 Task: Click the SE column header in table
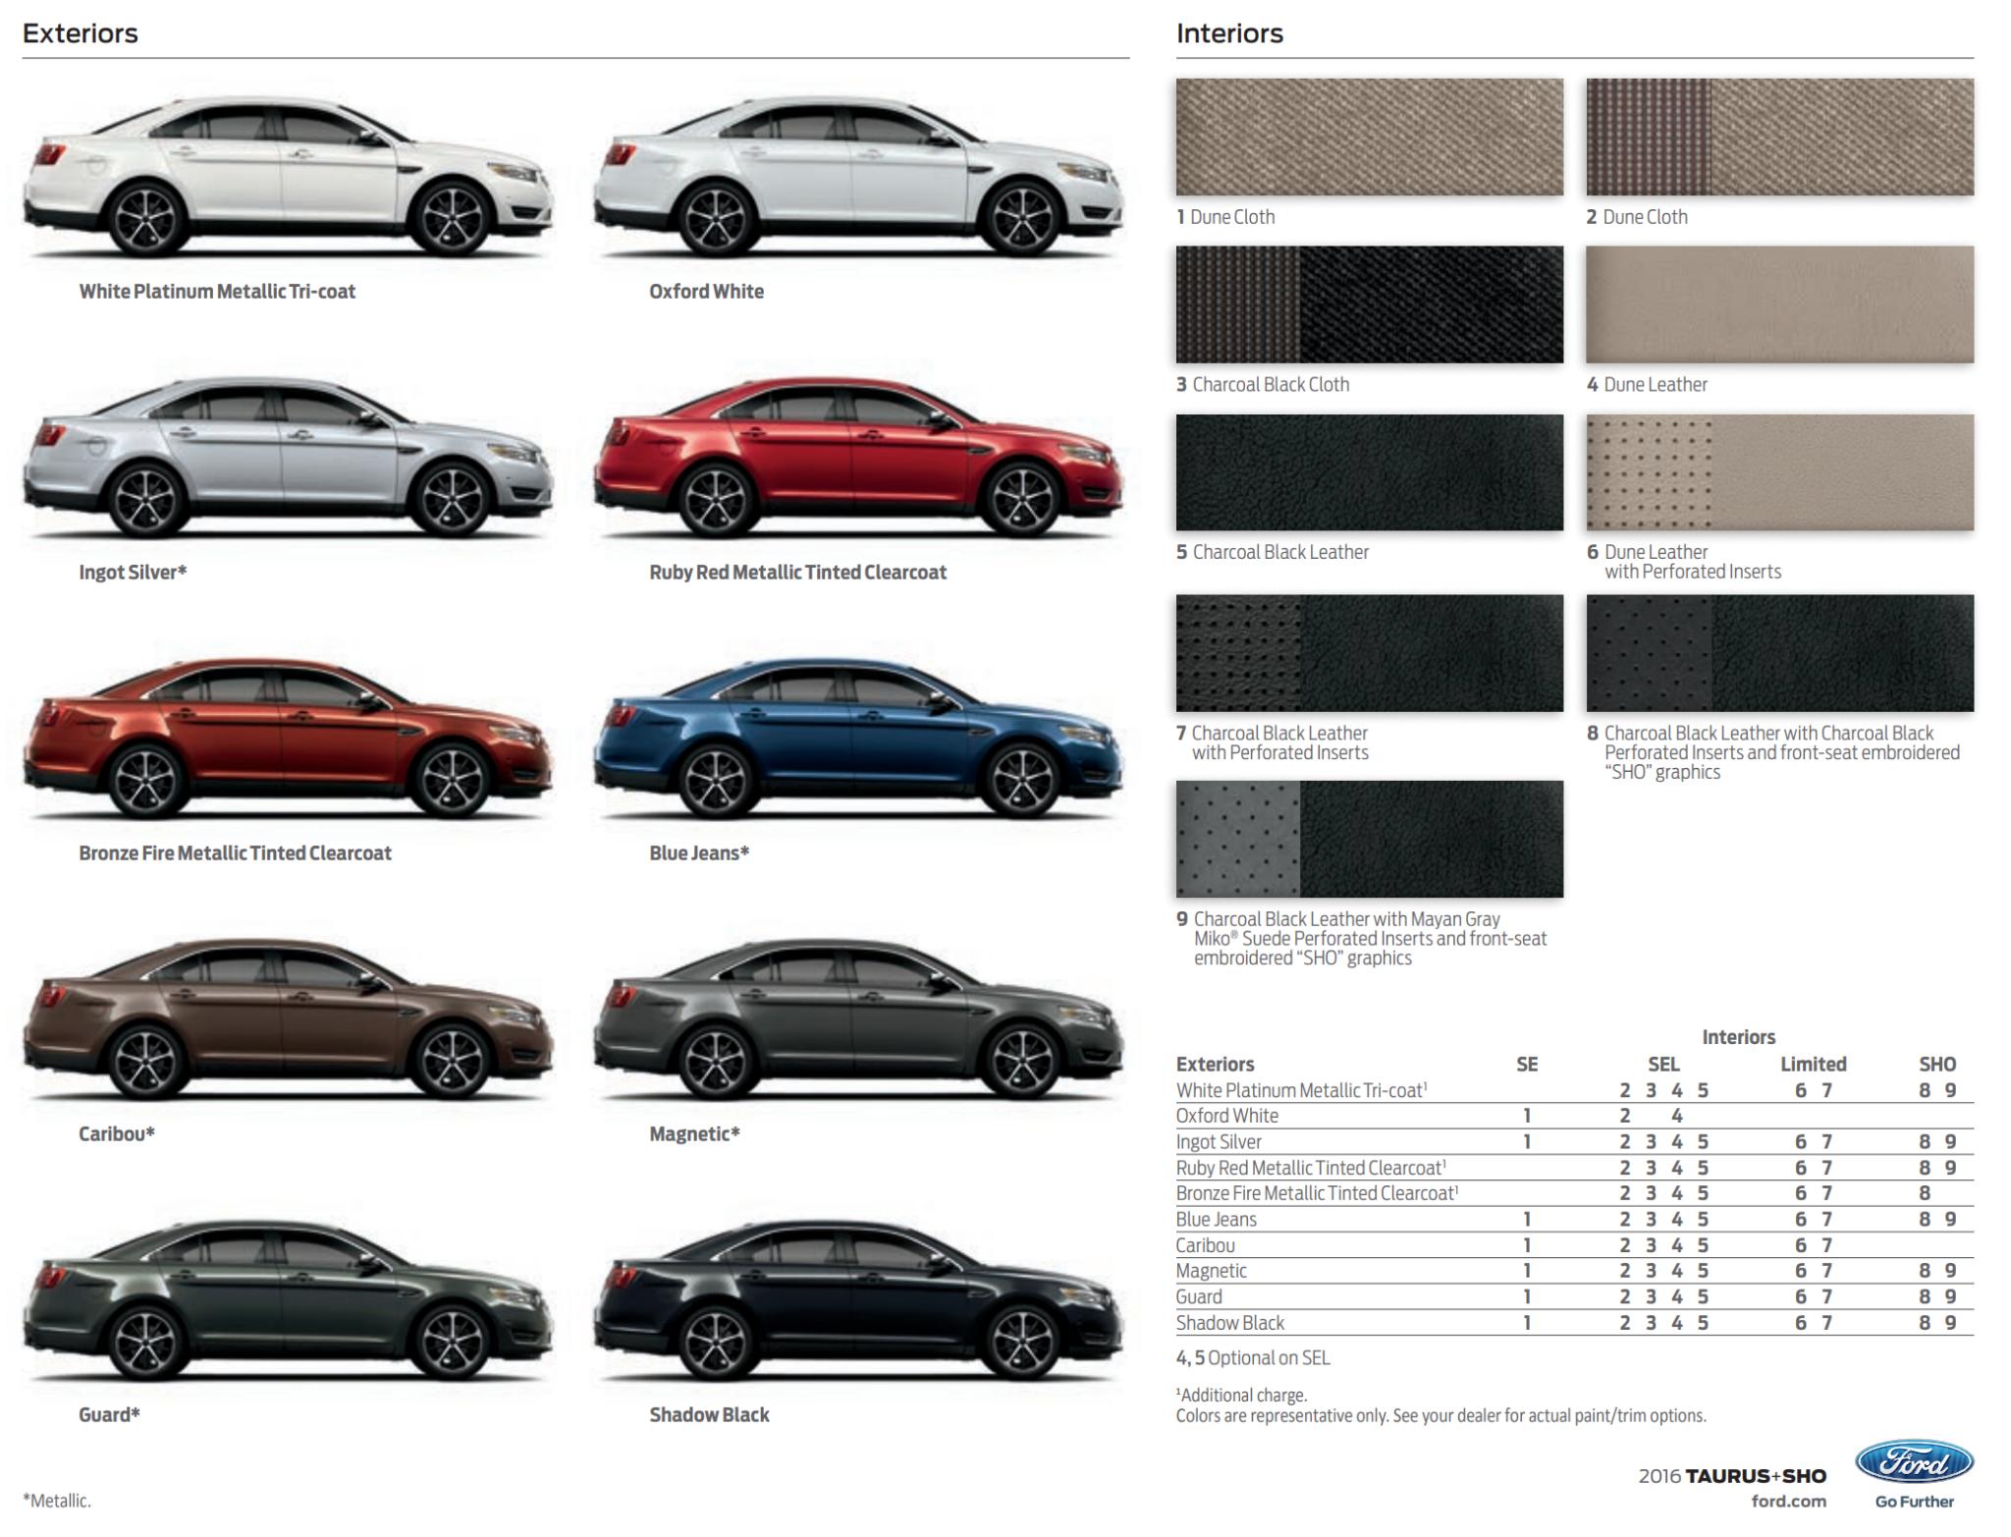point(1527,1065)
